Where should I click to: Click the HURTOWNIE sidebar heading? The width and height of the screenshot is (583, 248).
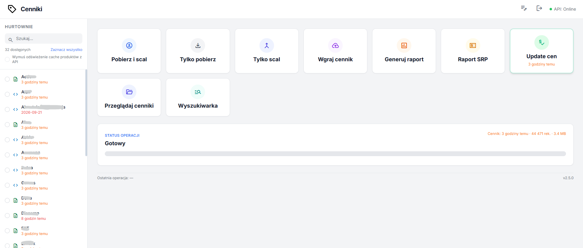pos(19,27)
